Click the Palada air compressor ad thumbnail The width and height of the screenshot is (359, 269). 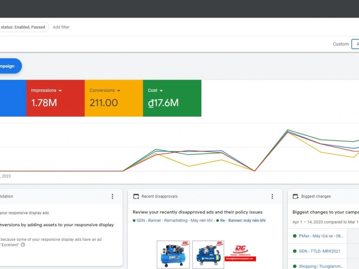(x=208, y=254)
